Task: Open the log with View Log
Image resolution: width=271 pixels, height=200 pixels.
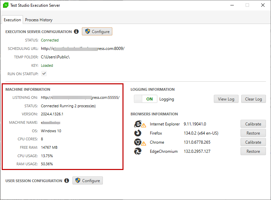Action: pyautogui.click(x=226, y=99)
